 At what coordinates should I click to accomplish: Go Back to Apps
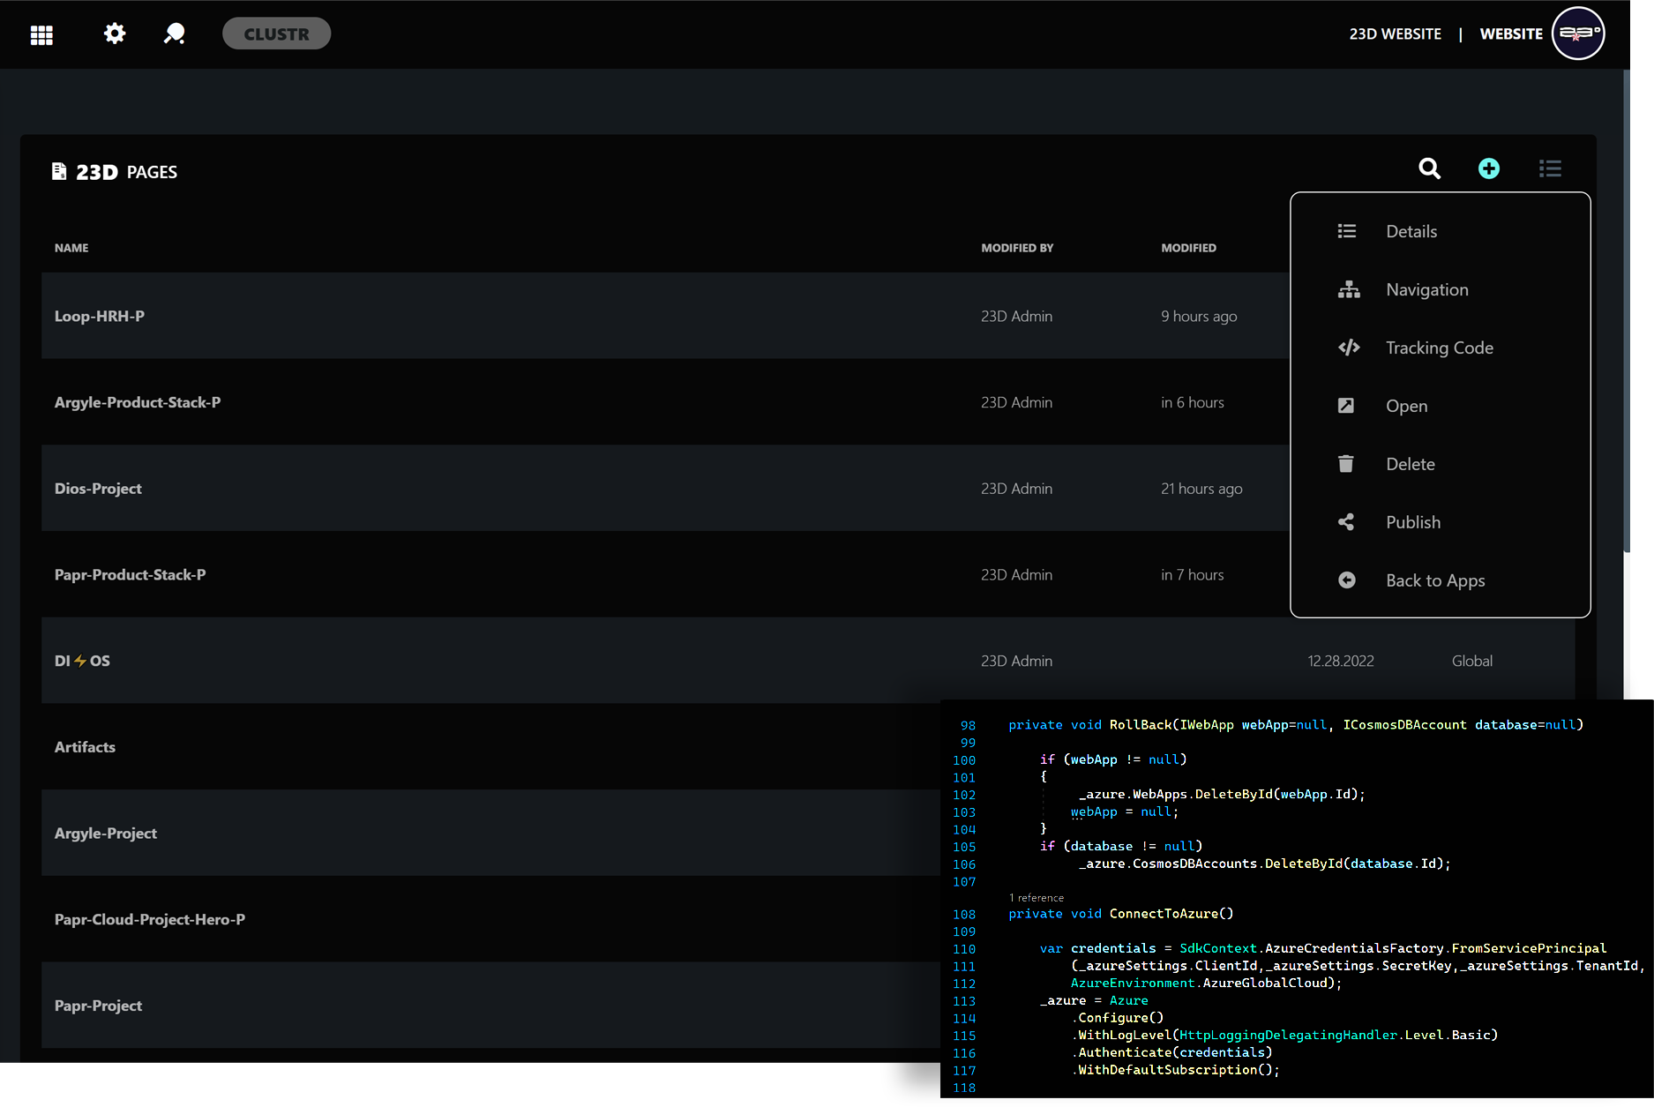tap(1434, 580)
